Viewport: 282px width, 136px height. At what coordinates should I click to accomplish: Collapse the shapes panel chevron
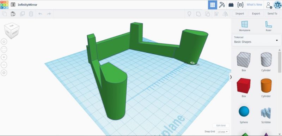click(x=231, y=77)
